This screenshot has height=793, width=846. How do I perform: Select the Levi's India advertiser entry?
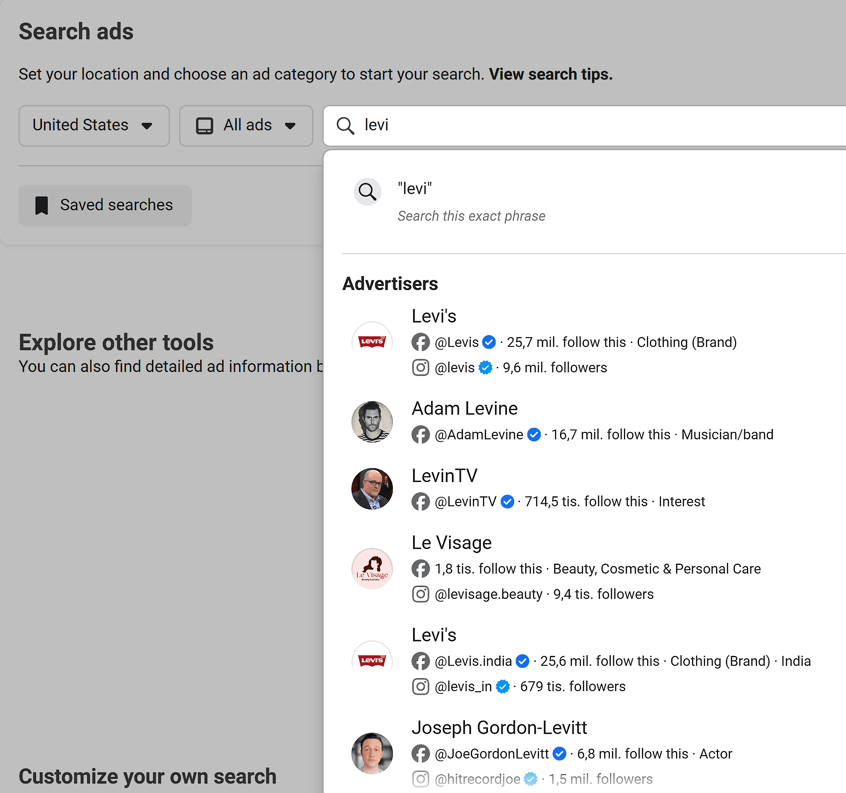tap(594, 661)
